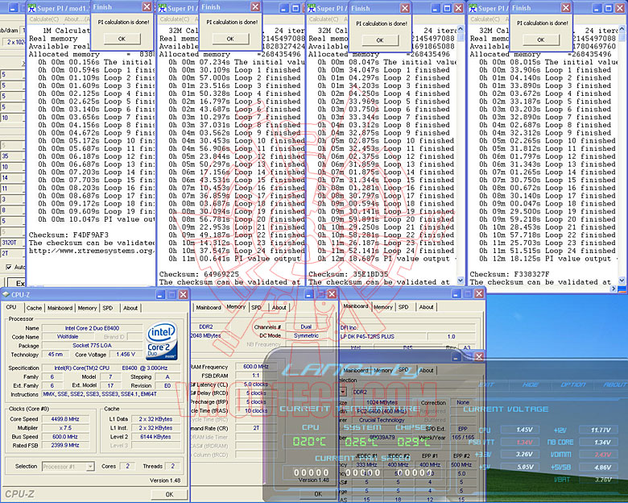
Task: Click ABOUT in the LANParty monitor panel
Action: tap(615, 385)
